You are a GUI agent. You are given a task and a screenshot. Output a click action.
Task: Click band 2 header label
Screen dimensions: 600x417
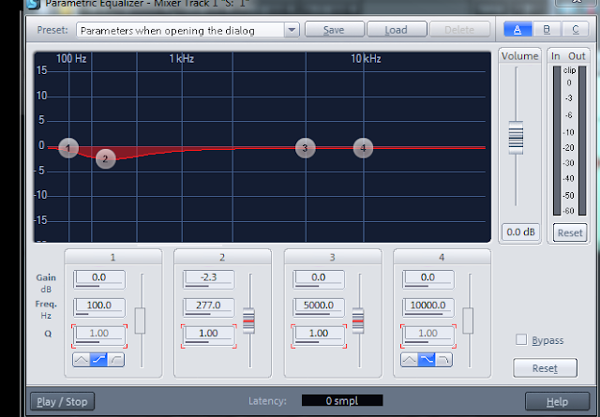pyautogui.click(x=222, y=257)
